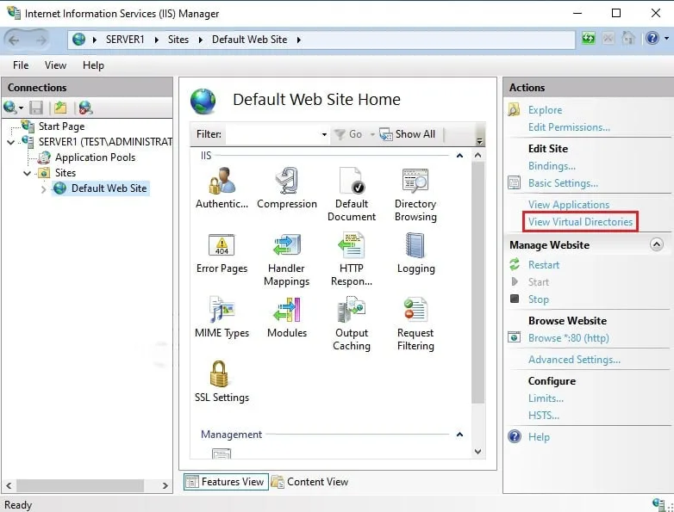
Task: Open the Filter combo box dropdown
Action: 324,134
